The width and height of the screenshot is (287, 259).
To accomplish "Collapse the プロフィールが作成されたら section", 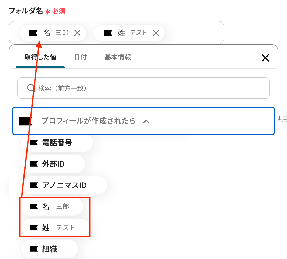I will 143,121.
